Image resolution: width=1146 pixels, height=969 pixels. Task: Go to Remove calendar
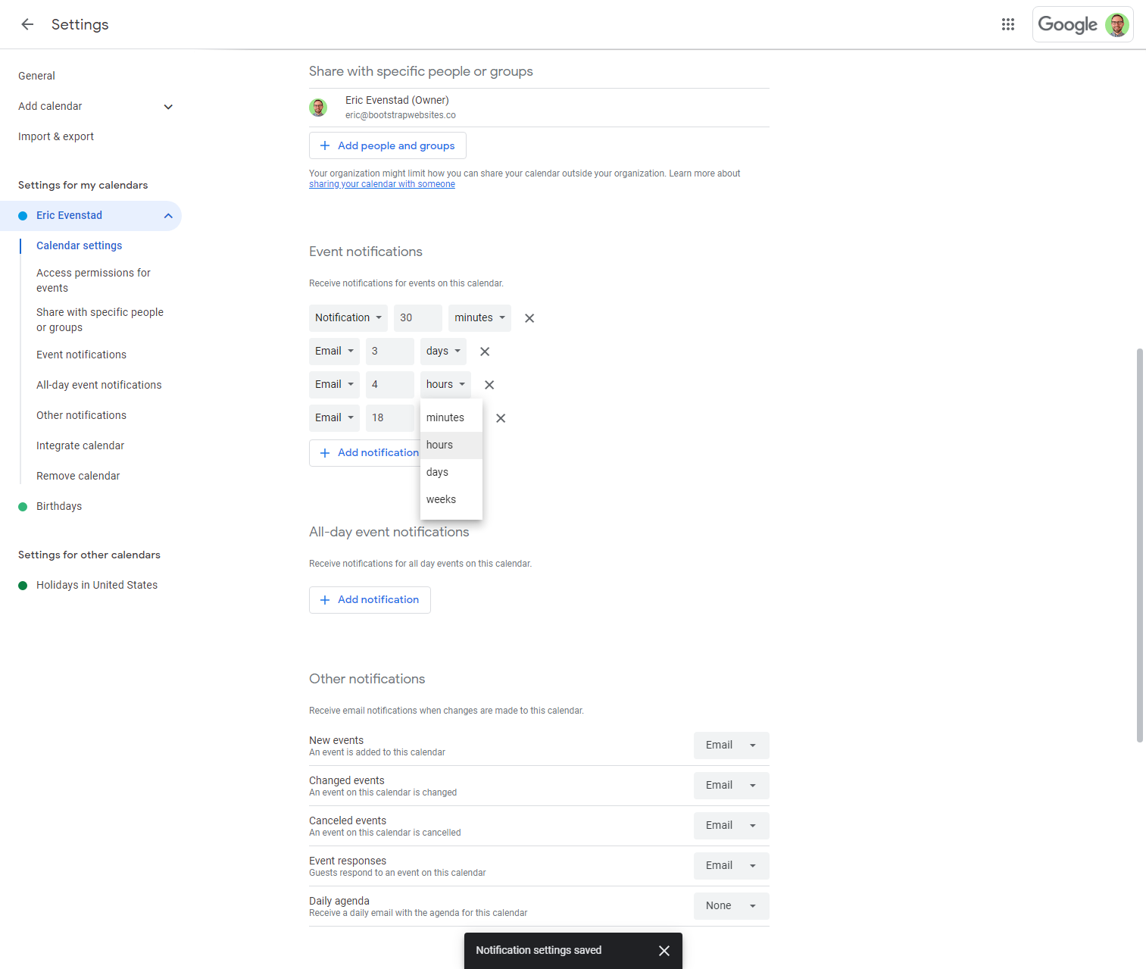point(78,477)
